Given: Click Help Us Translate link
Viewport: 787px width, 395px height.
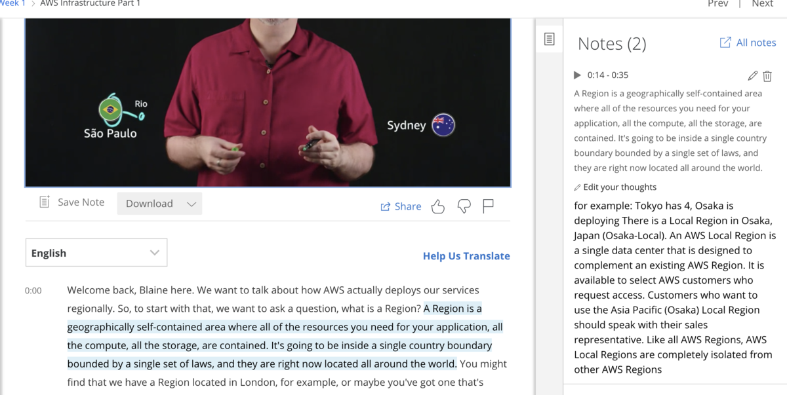Looking at the screenshot, I should [466, 256].
